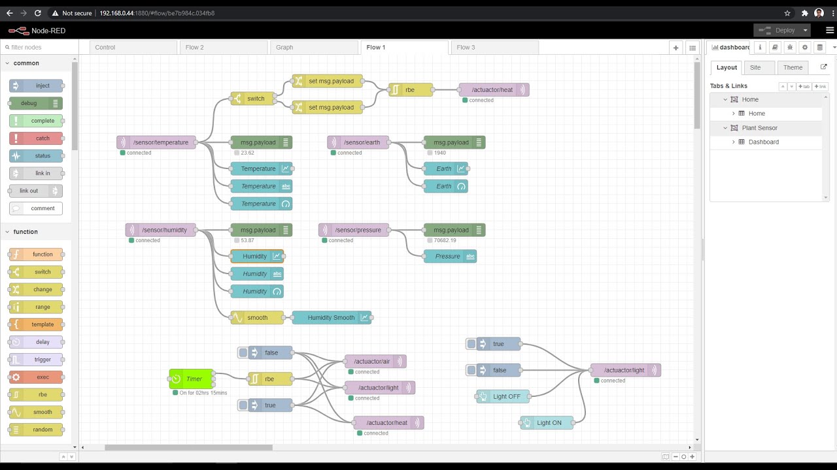Select the delay node in the palette
Viewport: 837px width, 470px height.
(x=37, y=342)
